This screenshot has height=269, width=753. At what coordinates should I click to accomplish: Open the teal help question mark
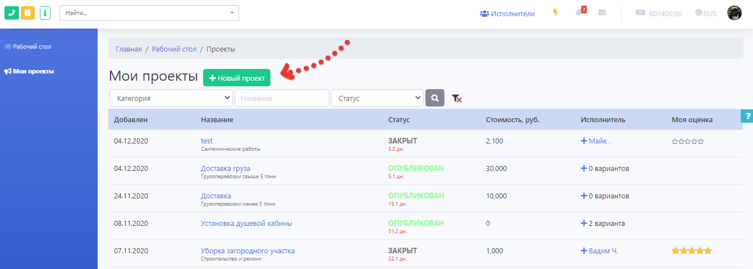tap(747, 116)
